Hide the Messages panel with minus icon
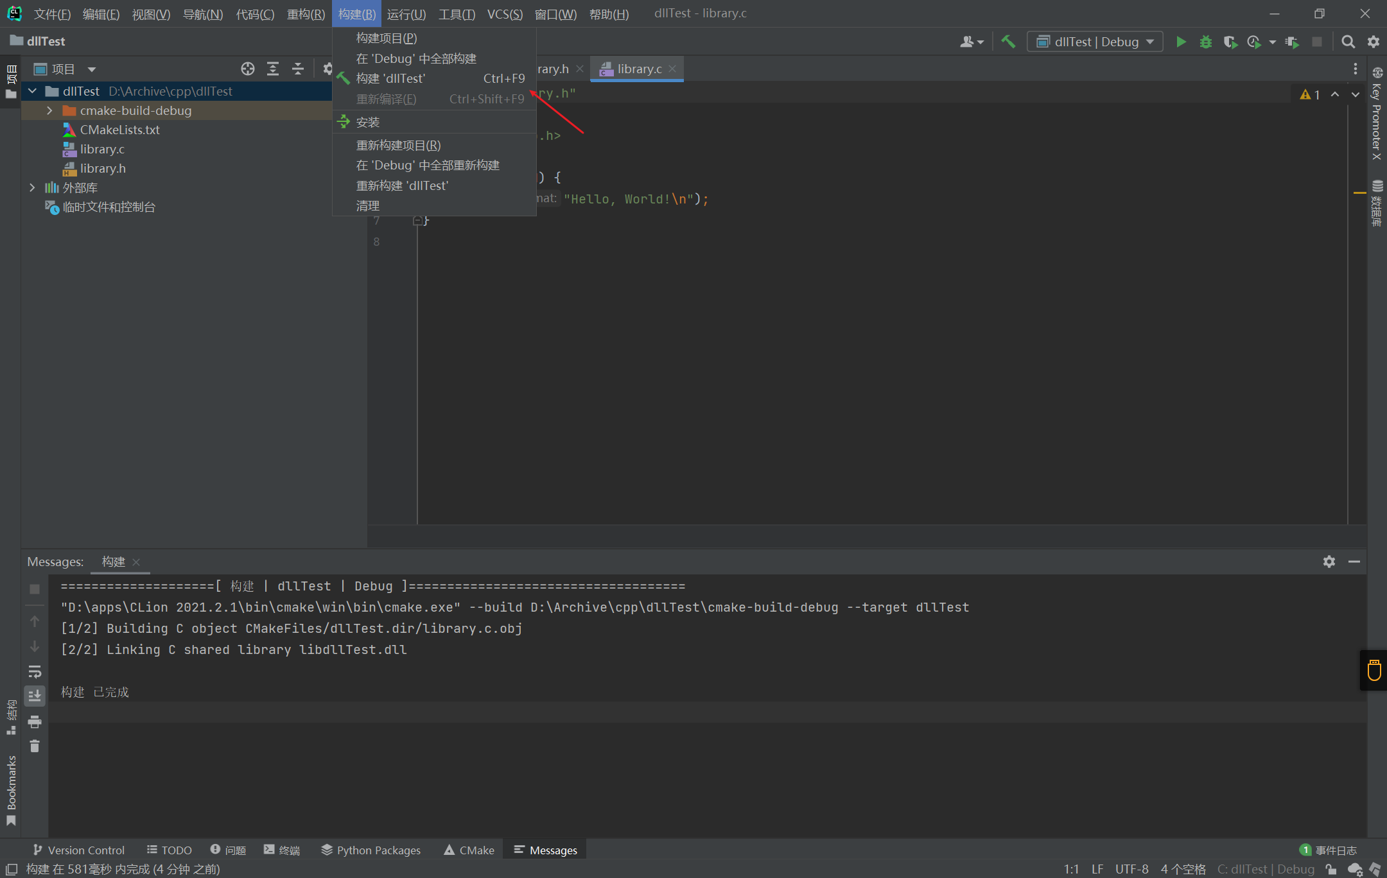Viewport: 1387px width, 878px height. (1354, 562)
